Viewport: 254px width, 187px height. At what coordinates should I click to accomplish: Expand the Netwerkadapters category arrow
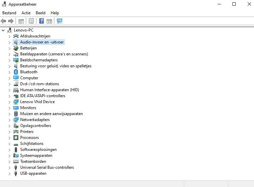(9, 120)
